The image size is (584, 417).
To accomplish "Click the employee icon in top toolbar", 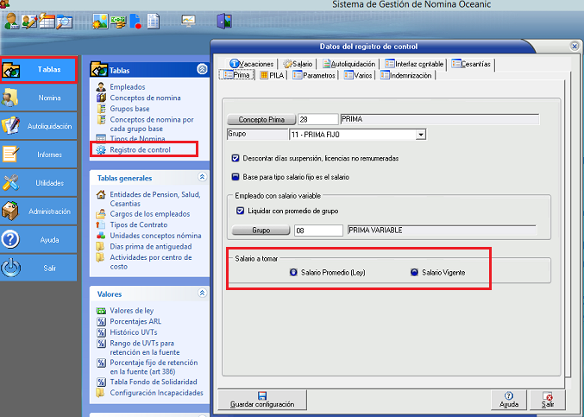I will coord(10,21).
